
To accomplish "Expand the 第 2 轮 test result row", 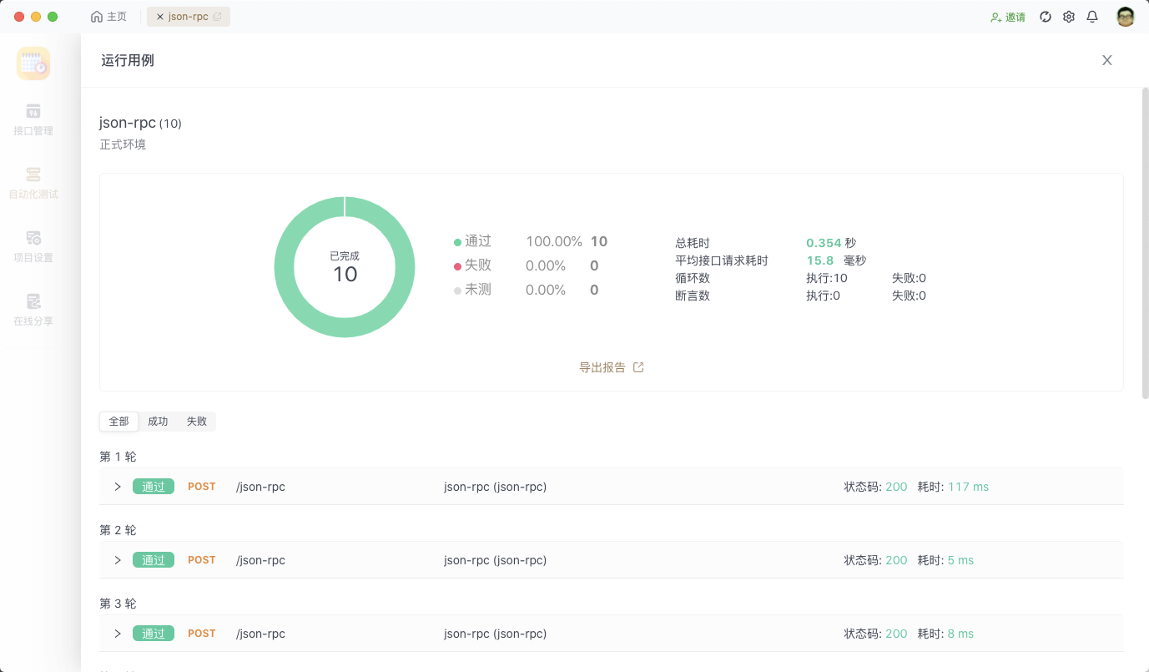I will coord(117,559).
